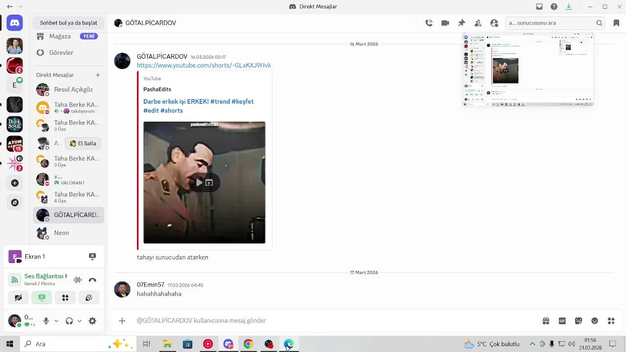Open the Atom server with 15 badge
This screenshot has width=626, height=352.
(15, 144)
